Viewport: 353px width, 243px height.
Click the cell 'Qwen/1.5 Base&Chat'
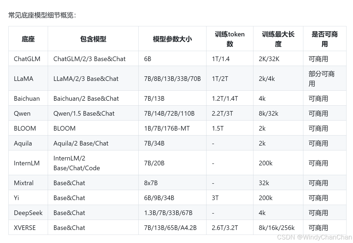click(x=93, y=113)
